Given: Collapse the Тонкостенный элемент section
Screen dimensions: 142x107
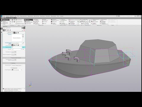Looking at the screenshot, I should pyautogui.click(x=14, y=58).
